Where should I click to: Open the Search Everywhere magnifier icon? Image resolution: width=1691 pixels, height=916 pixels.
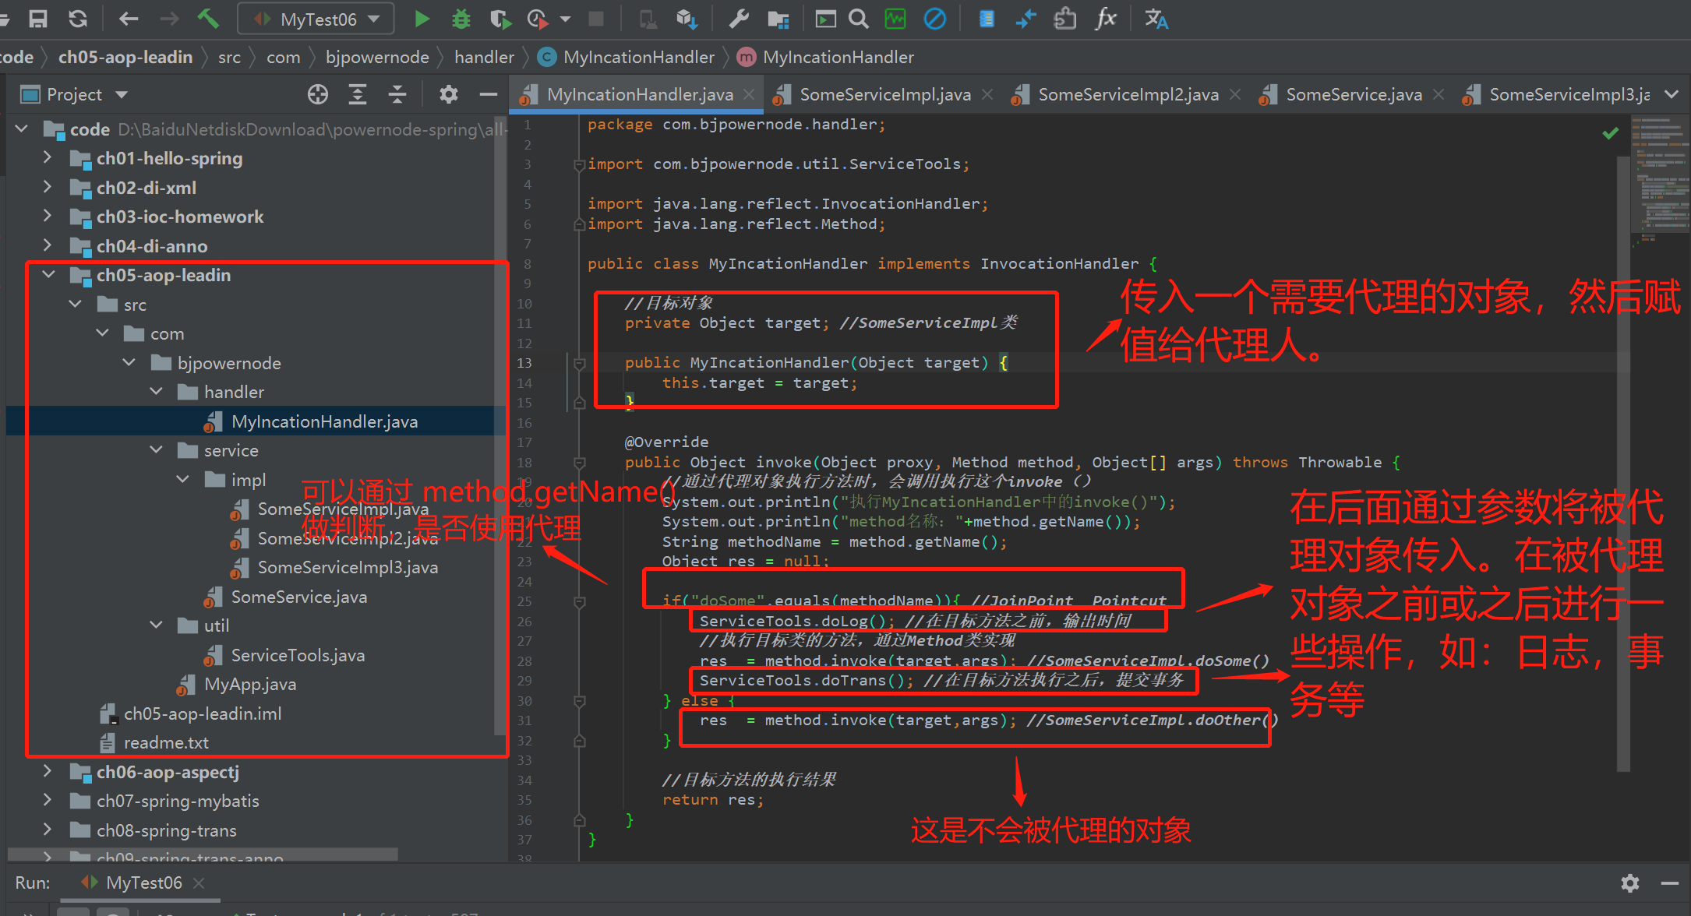click(858, 19)
